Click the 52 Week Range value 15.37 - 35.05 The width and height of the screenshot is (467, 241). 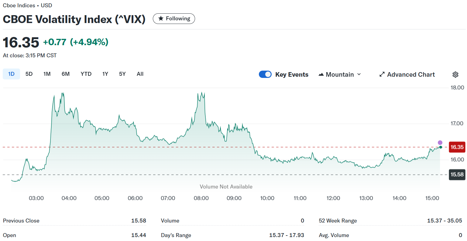[x=445, y=221]
